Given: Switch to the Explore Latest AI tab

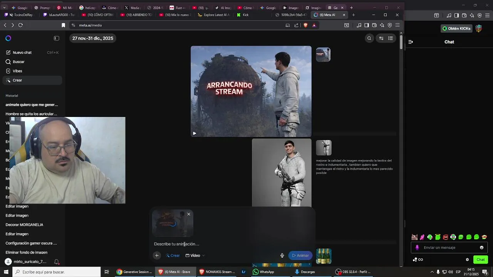Looking at the screenshot, I should pos(214,15).
